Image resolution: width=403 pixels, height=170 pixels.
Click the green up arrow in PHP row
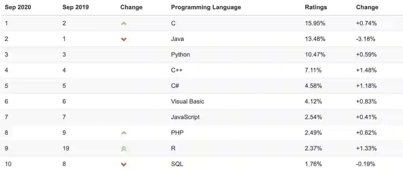click(x=124, y=133)
